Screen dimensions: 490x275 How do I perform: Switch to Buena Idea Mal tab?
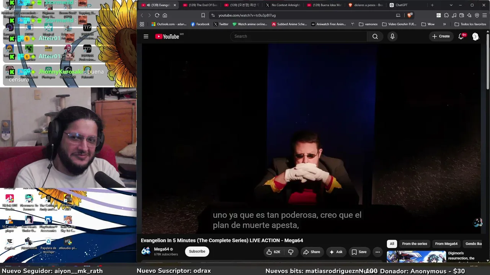[x=323, y=5]
